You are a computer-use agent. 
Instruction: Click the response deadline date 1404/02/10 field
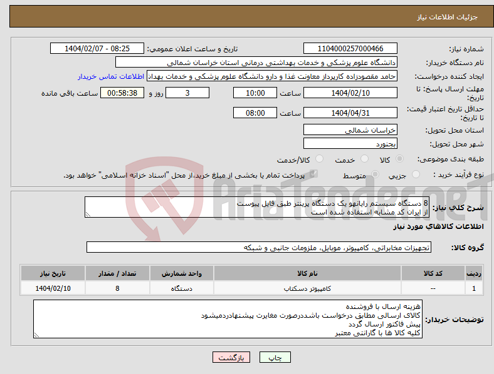tap(350, 93)
